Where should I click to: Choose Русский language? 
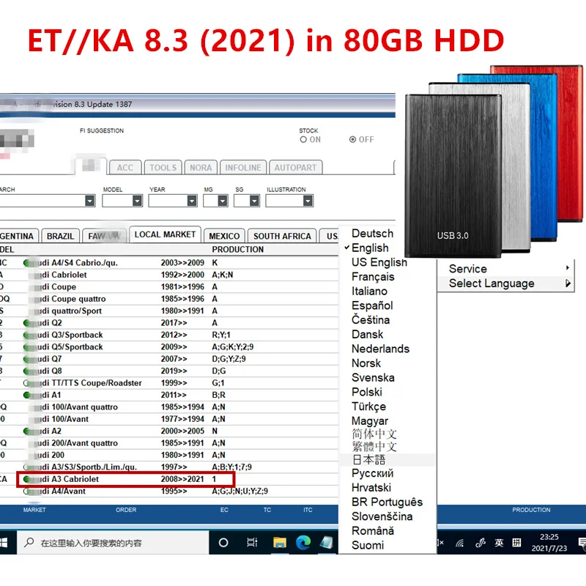coord(373,473)
